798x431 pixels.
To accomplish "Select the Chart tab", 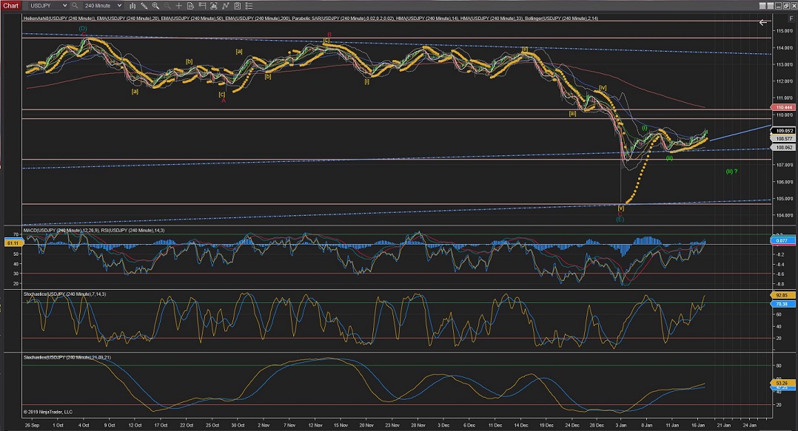I will pyautogui.click(x=10, y=6).
